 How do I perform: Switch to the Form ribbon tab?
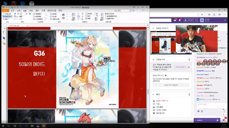[31, 11]
